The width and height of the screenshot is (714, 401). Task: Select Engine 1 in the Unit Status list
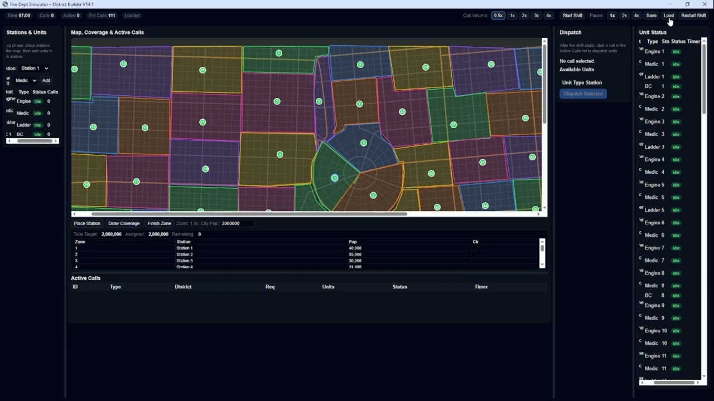tap(669, 52)
